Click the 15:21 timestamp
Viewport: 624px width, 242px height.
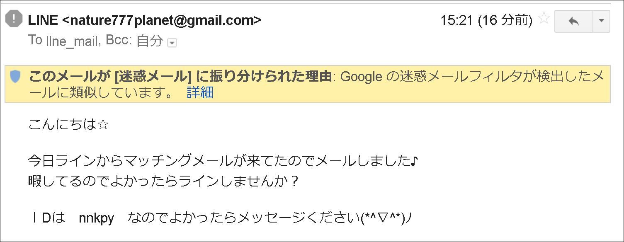coord(456,20)
